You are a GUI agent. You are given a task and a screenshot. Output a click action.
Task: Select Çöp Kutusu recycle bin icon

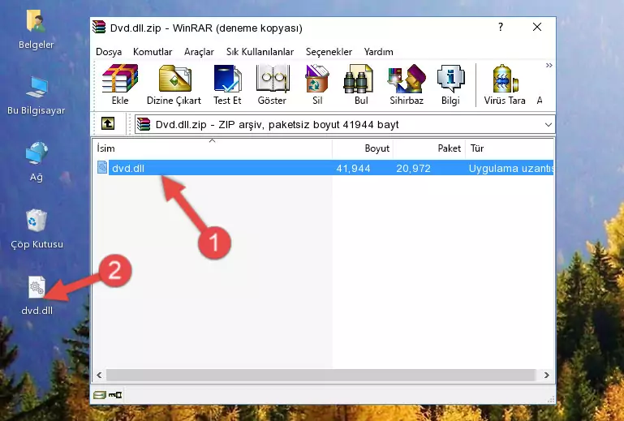pos(37,230)
